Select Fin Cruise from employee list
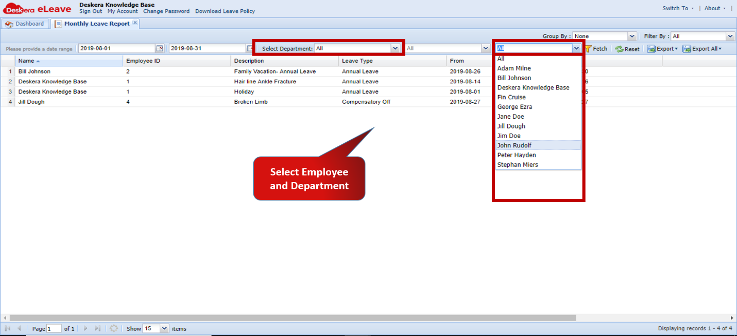Viewport: 737px width, 336px height. [x=538, y=97]
